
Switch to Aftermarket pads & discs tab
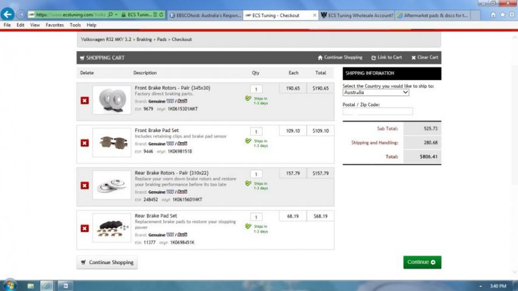433,15
